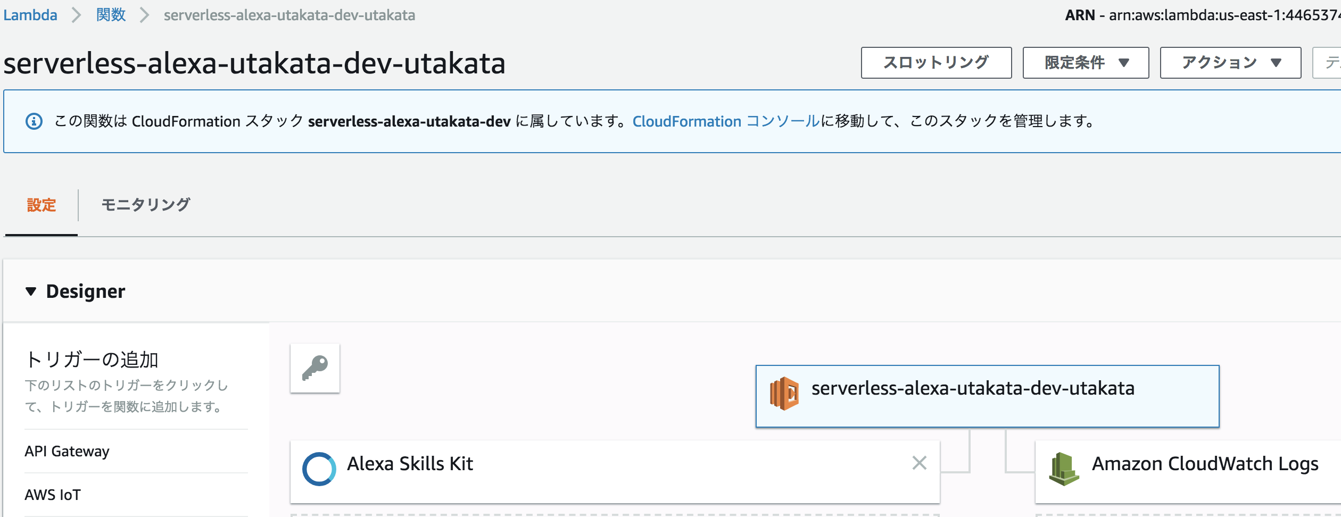Click the partially visible test-event selector button
Image resolution: width=1341 pixels, height=517 pixels.
pyautogui.click(x=1327, y=63)
